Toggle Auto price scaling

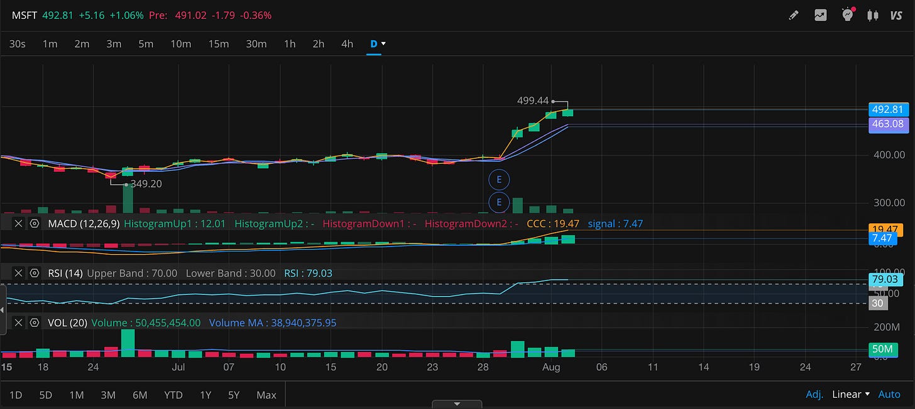889,394
